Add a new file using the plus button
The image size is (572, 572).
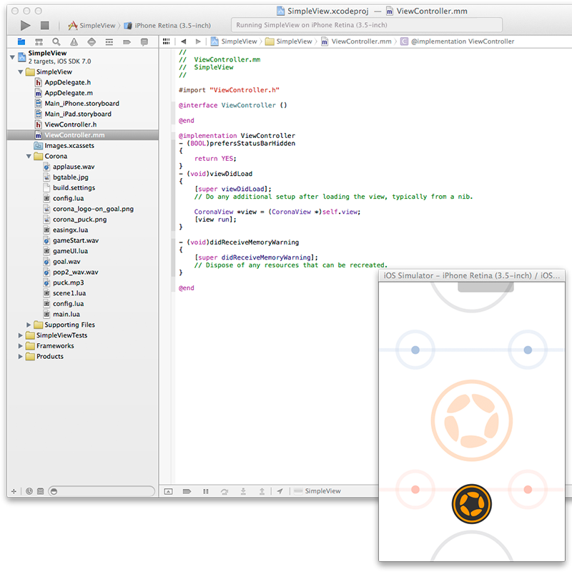pos(14,491)
